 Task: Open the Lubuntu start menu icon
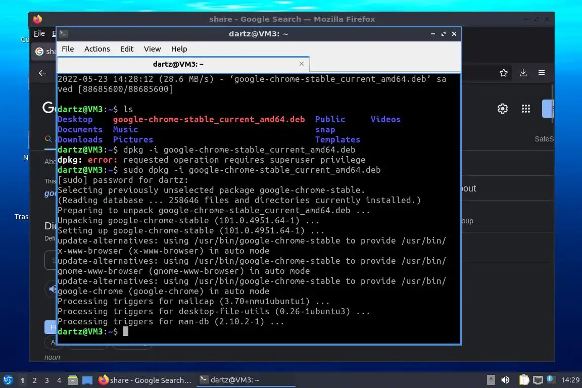pos(8,380)
